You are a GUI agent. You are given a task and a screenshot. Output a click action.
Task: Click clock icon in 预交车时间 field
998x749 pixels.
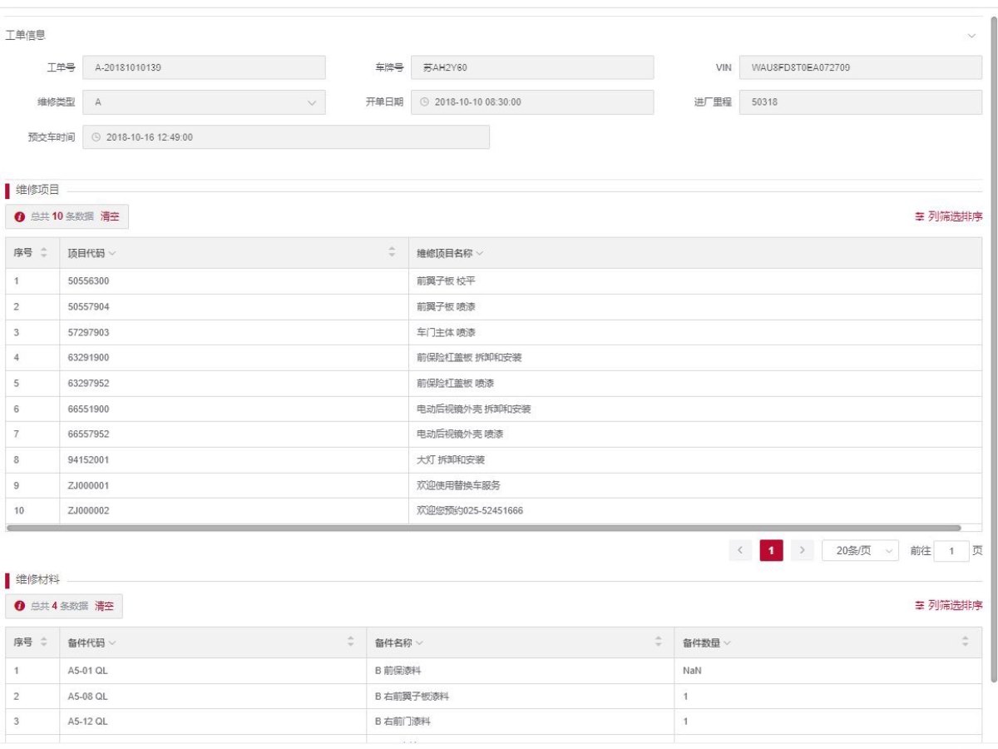pyautogui.click(x=96, y=137)
